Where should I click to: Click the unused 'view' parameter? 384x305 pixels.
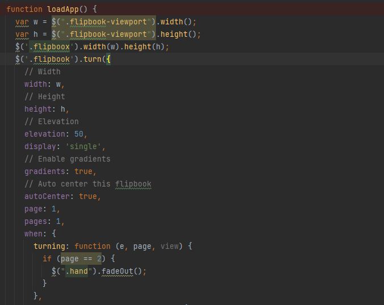point(170,246)
